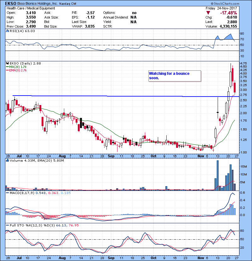
Task: Click the '1.00' price axis label
Action: pyautogui.click(x=244, y=152)
